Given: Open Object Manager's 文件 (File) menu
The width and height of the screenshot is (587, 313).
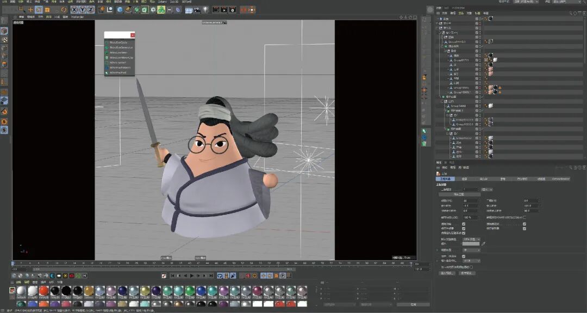Looking at the screenshot, I should point(445,13).
